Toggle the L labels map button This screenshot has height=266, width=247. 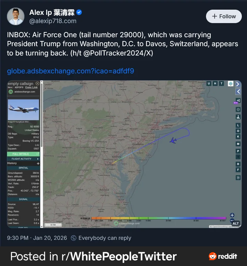[x=238, y=125]
